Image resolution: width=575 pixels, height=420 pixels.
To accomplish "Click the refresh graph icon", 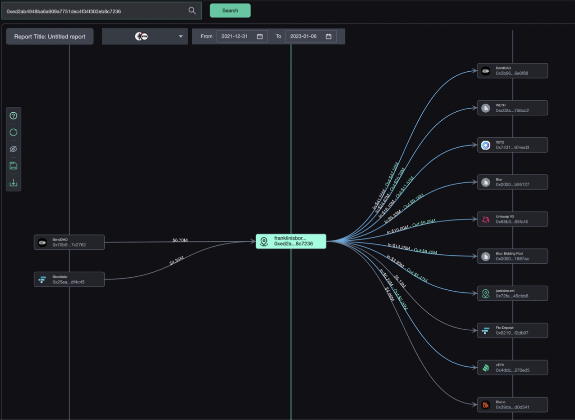I will 13,132.
